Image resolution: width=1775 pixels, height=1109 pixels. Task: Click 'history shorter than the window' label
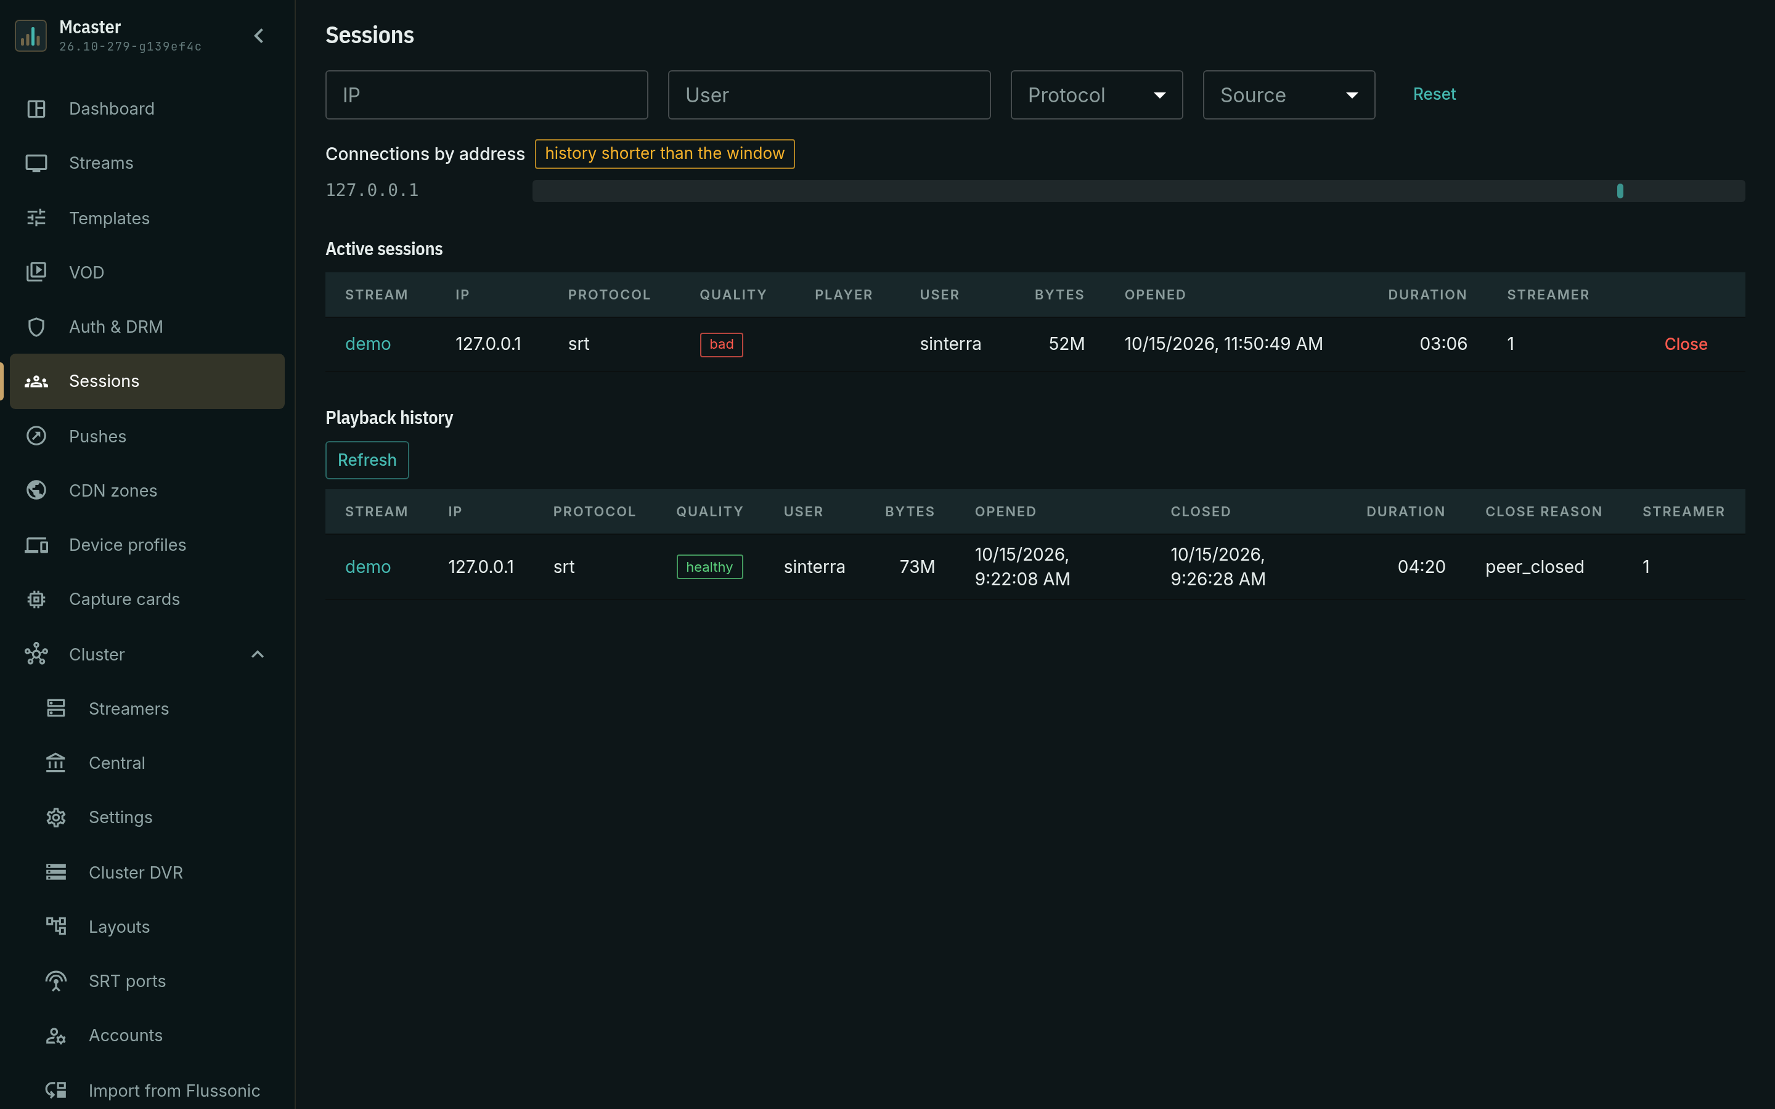point(664,153)
